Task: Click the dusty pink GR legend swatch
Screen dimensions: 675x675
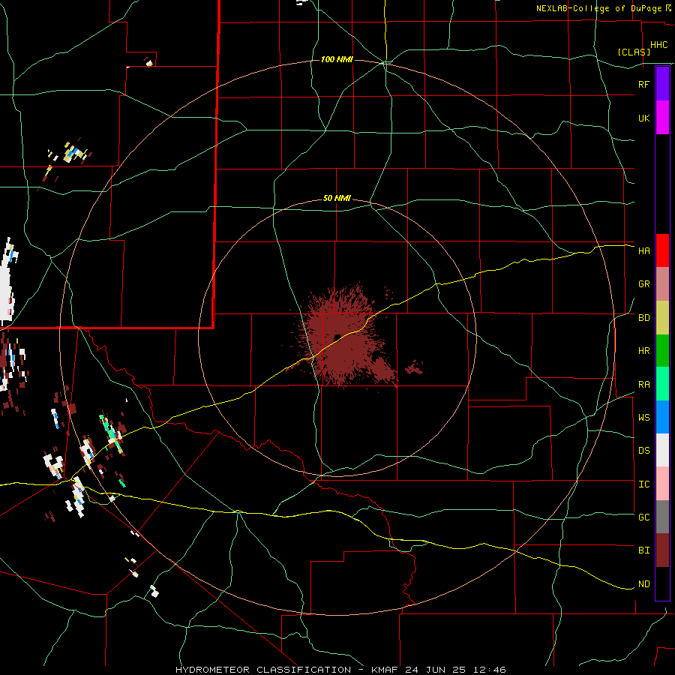Action: (662, 284)
